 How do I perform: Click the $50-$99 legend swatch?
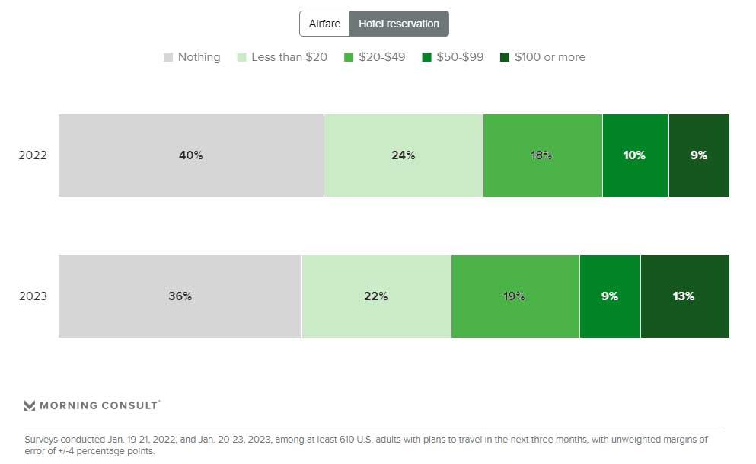[426, 57]
